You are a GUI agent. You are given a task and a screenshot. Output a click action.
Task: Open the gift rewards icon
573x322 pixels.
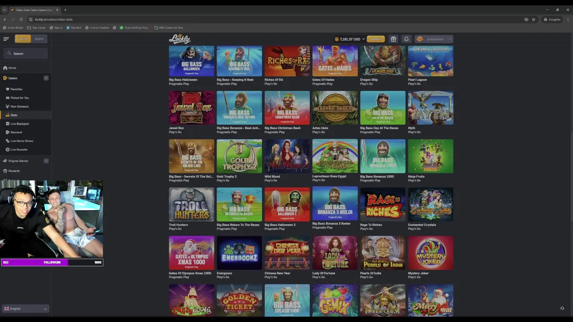click(x=393, y=39)
